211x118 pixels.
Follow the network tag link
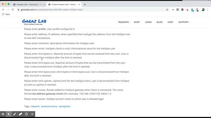pos(35,106)
